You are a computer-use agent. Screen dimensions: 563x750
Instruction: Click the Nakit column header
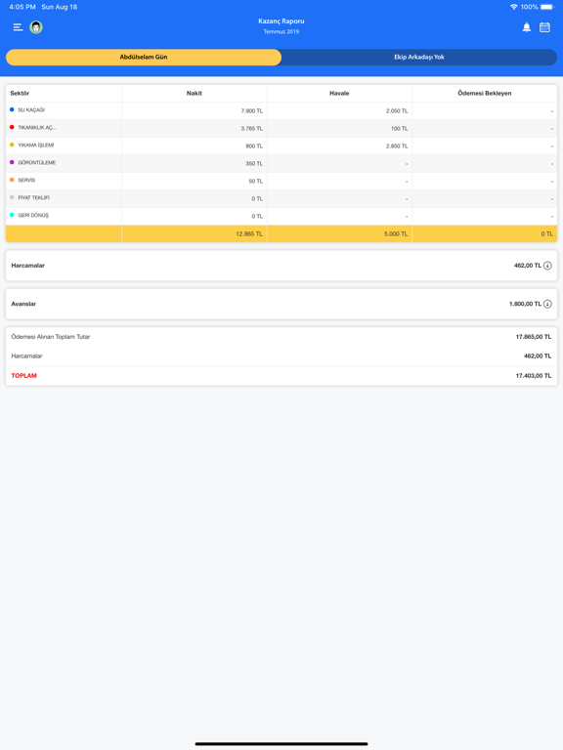click(195, 94)
